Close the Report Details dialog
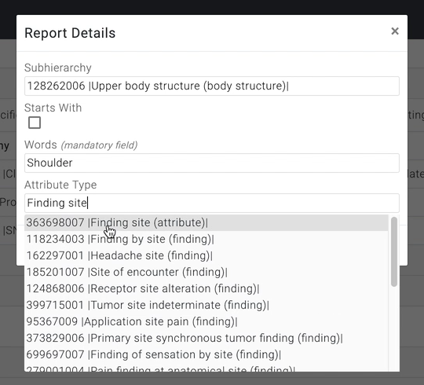Screen dimensions: 424x385 point(395,31)
